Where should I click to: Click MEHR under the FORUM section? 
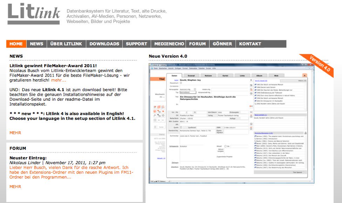15,187
